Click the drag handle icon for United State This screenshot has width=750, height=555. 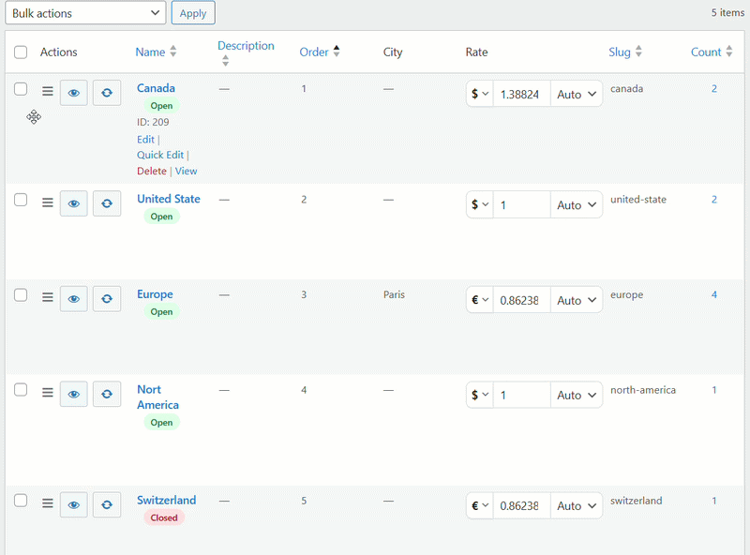tap(48, 203)
